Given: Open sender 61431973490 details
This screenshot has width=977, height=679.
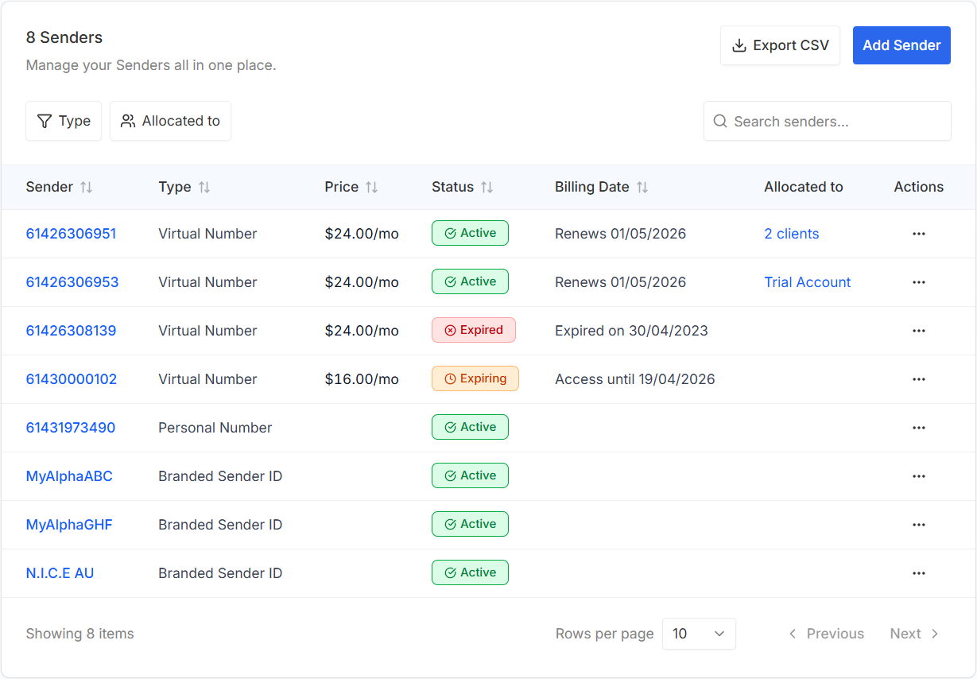Looking at the screenshot, I should tap(71, 428).
